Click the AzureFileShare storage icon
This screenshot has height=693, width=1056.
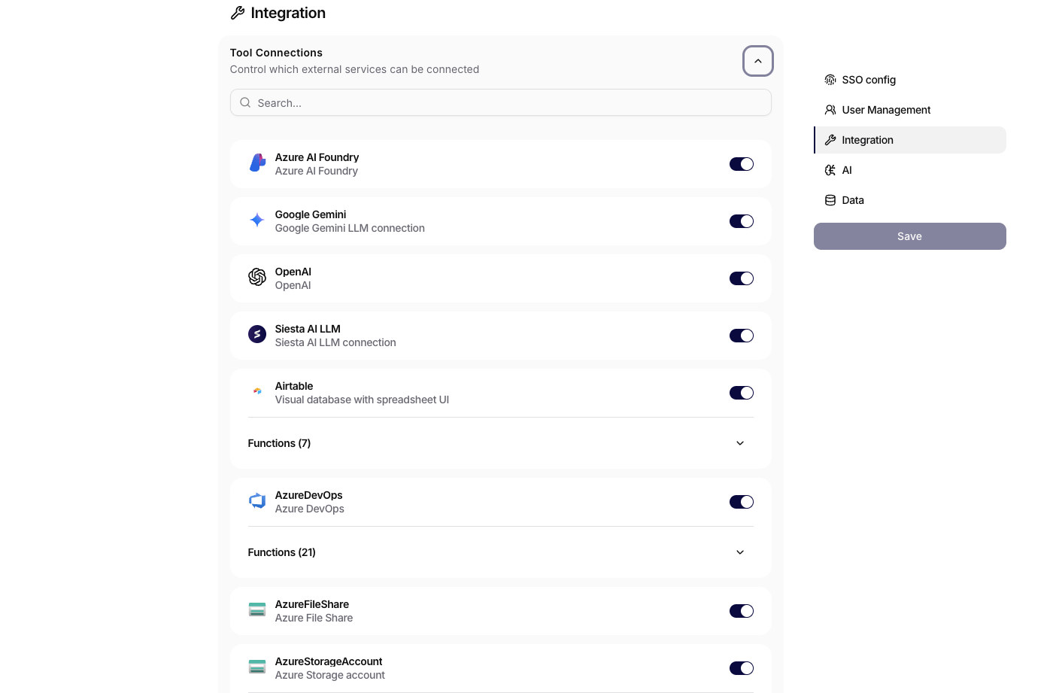pos(257,610)
